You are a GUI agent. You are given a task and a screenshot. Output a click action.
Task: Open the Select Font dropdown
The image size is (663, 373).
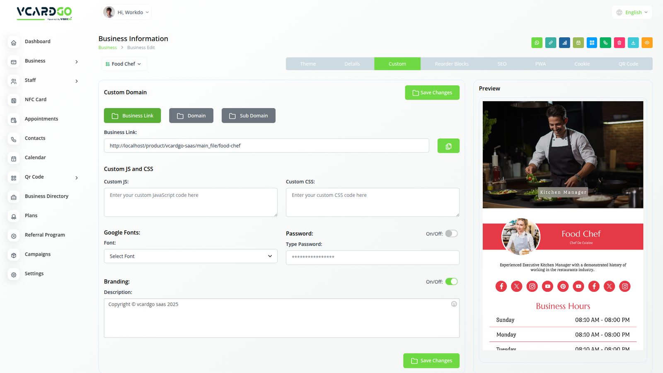(x=191, y=256)
